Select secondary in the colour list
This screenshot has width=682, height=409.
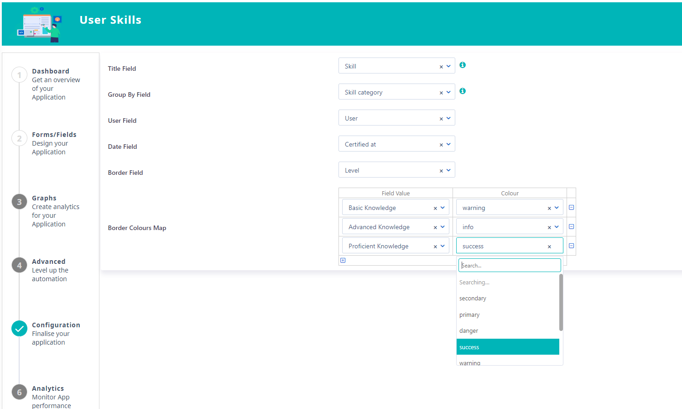coord(473,298)
